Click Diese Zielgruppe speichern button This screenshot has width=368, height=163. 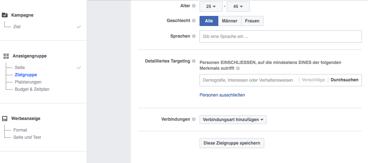click(x=232, y=143)
